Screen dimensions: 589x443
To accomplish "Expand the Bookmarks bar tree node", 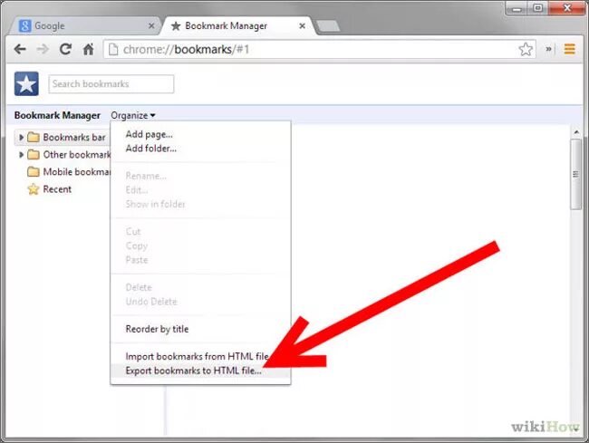I will click(21, 138).
